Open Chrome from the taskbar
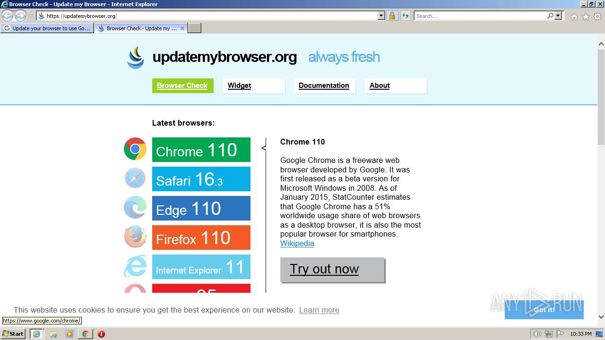Viewport: 605px width, 340px height. 85,334
